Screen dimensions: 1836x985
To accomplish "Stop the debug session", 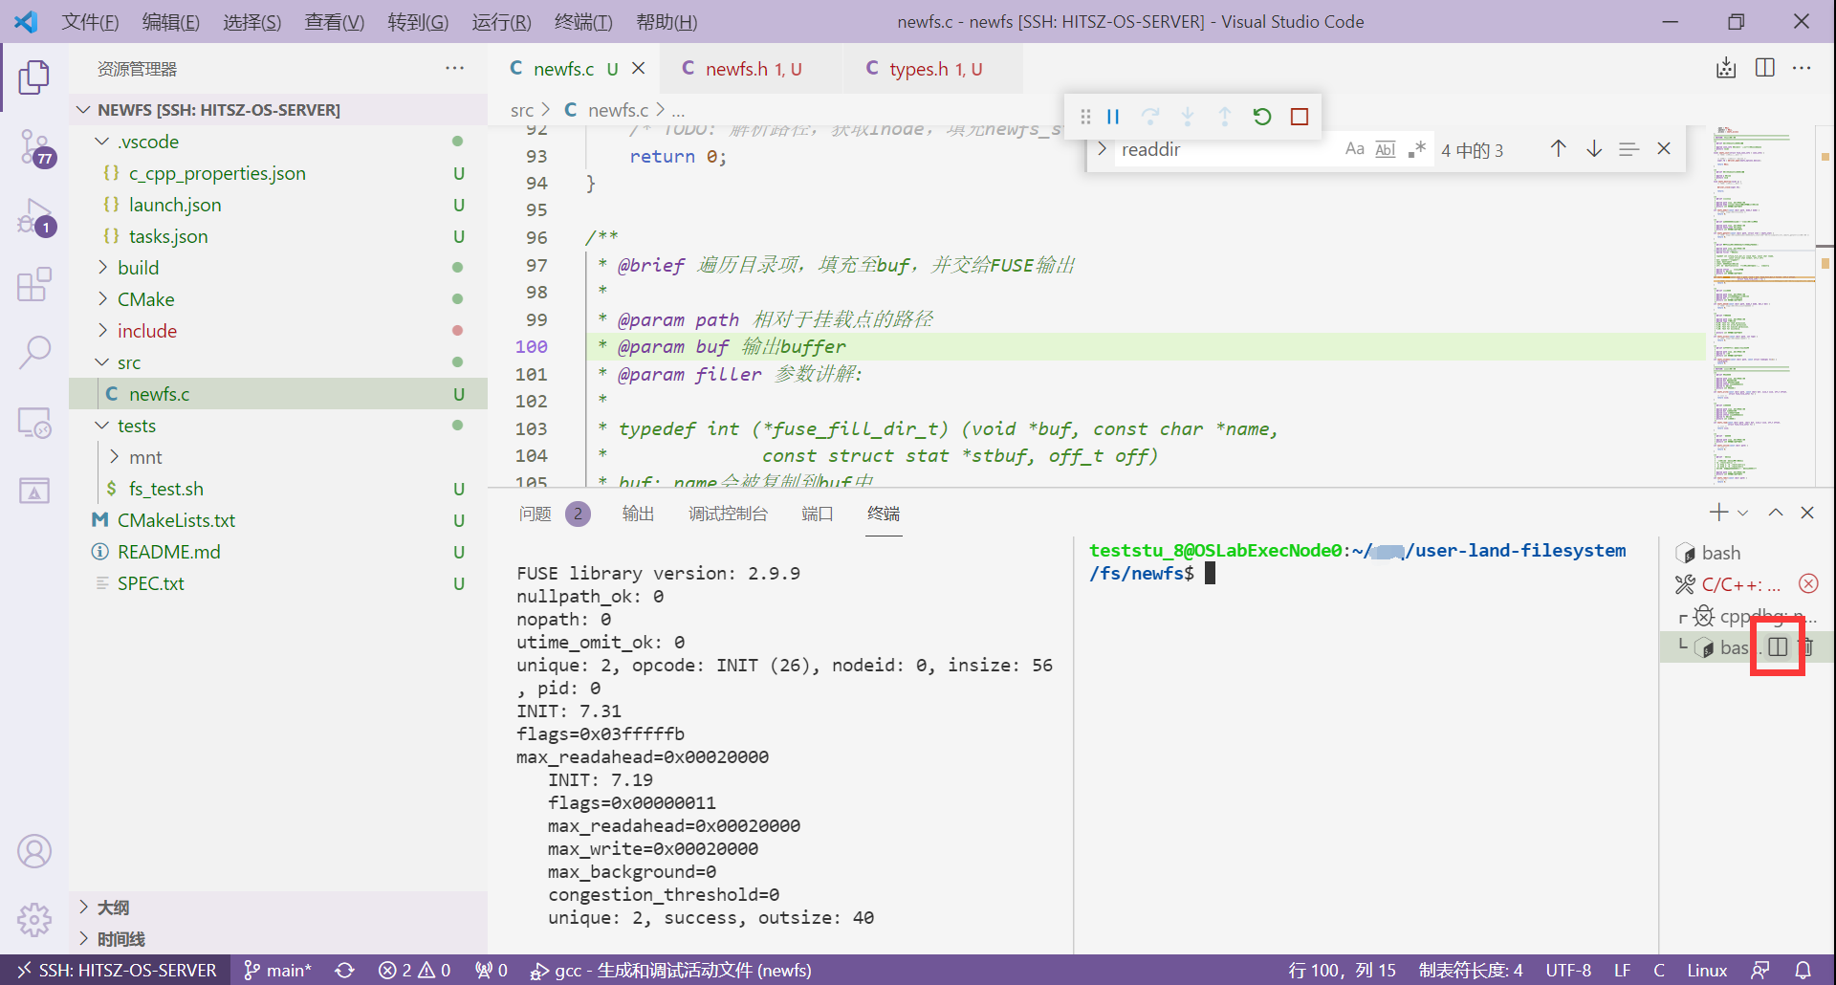I will click(x=1299, y=117).
